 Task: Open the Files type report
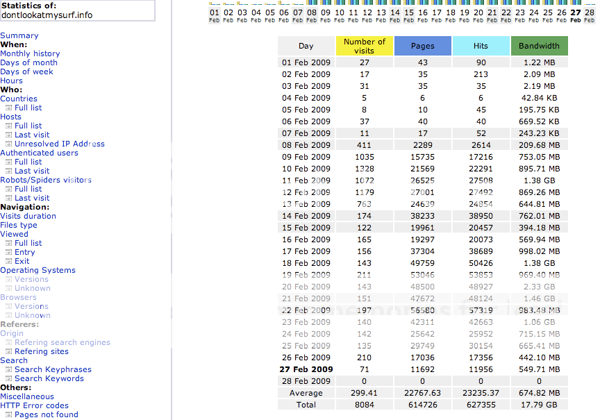(19, 226)
